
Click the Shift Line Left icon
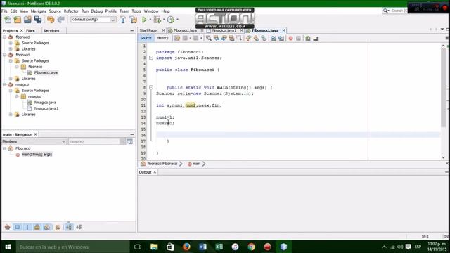[274, 38]
